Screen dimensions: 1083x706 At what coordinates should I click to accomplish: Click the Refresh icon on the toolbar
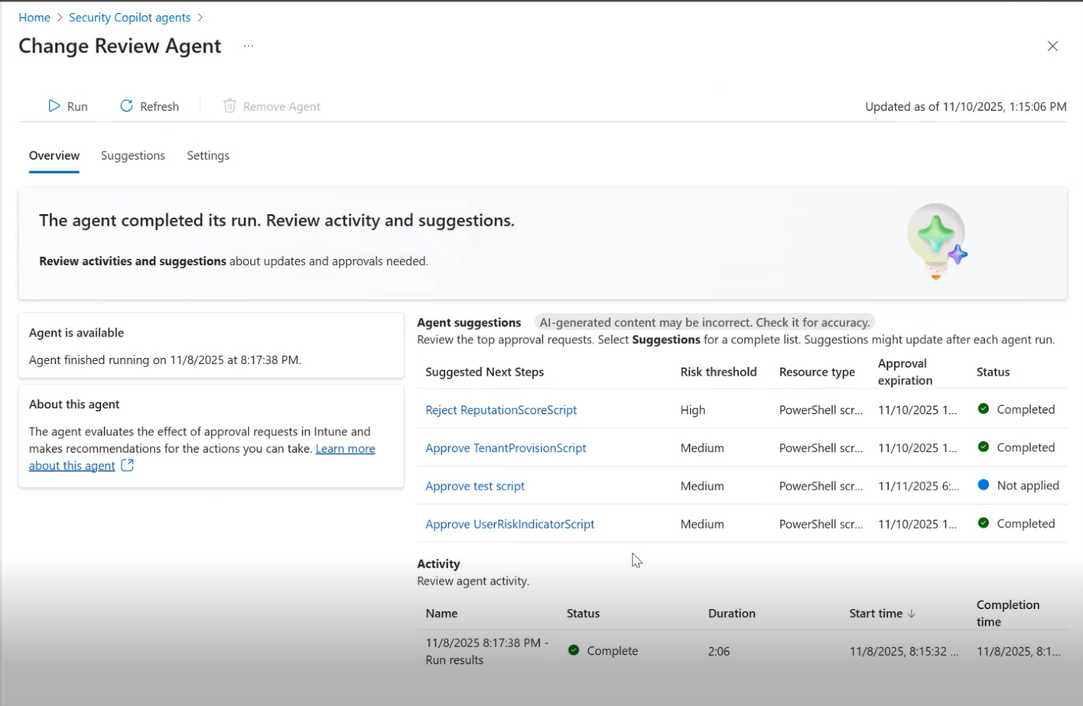[125, 106]
